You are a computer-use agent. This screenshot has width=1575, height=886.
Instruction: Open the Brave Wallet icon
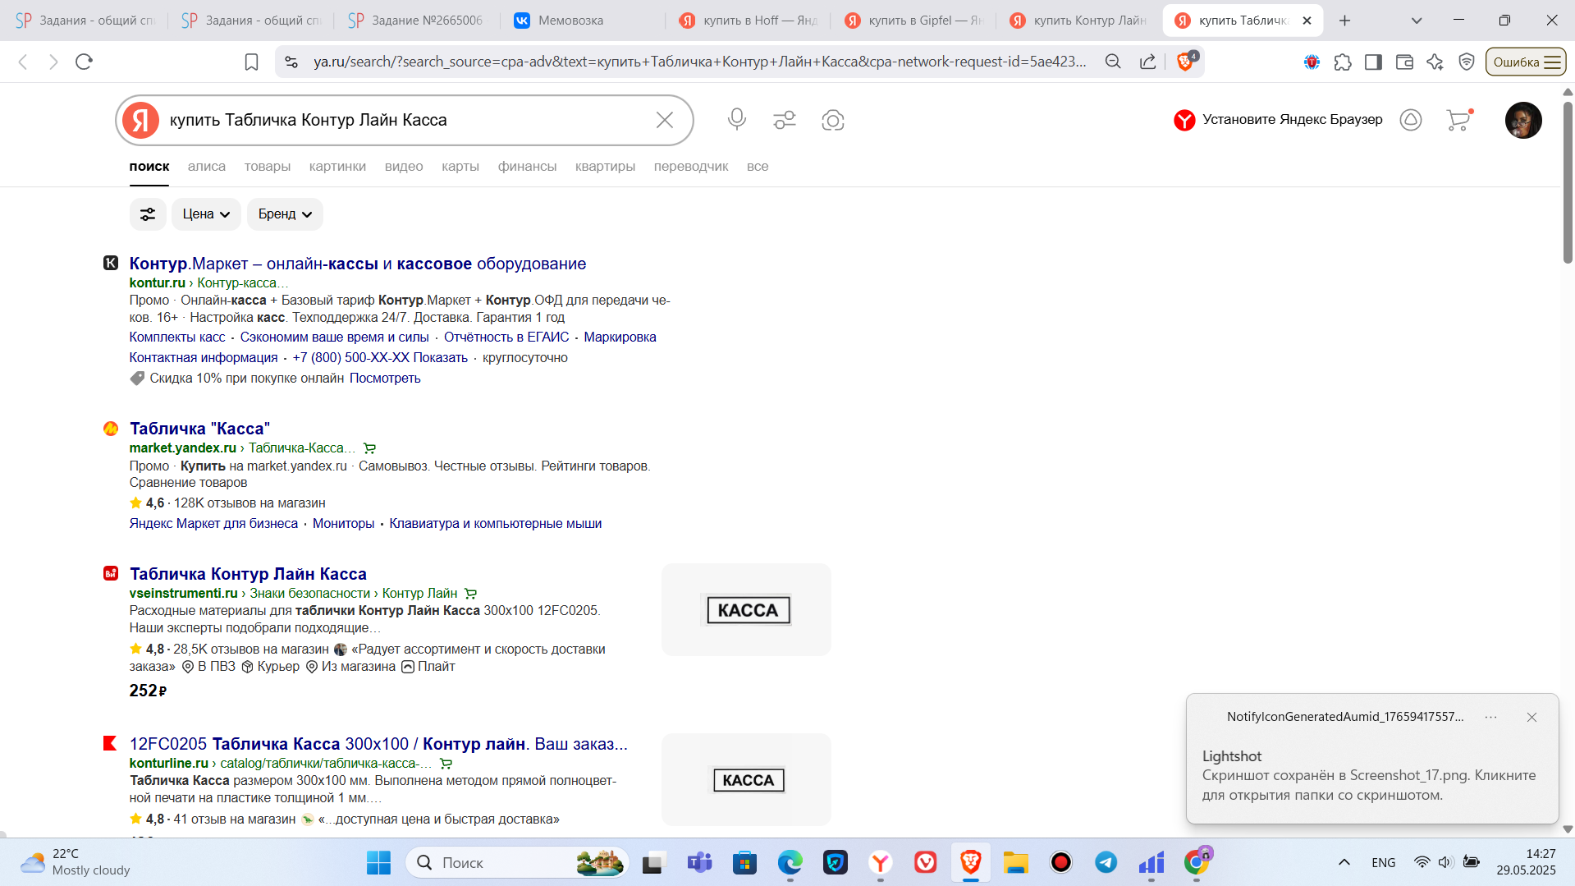1404,62
